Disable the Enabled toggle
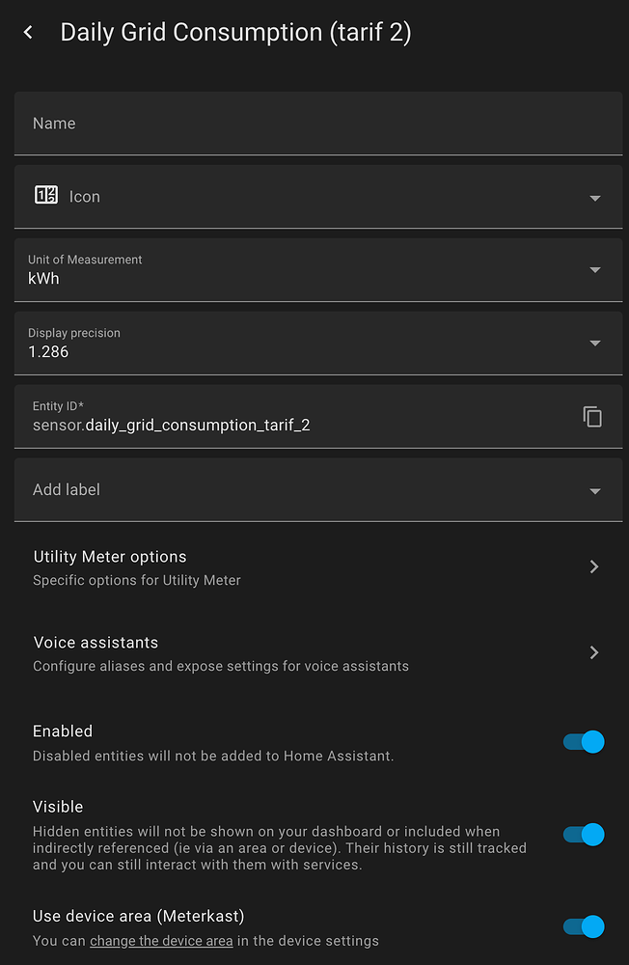The height and width of the screenshot is (965, 629). point(584,741)
